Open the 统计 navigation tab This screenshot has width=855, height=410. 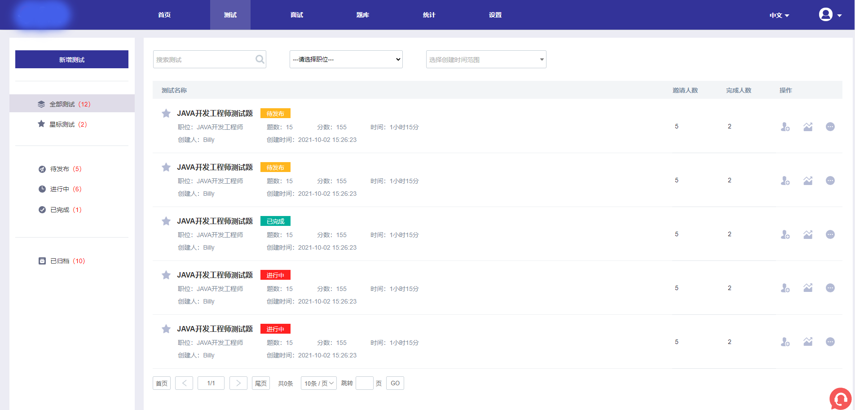coord(429,15)
